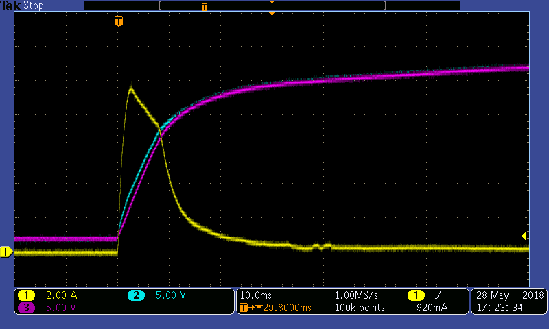Click the 2.00 A channel 1 scale
This screenshot has height=329, width=549.
coord(62,295)
